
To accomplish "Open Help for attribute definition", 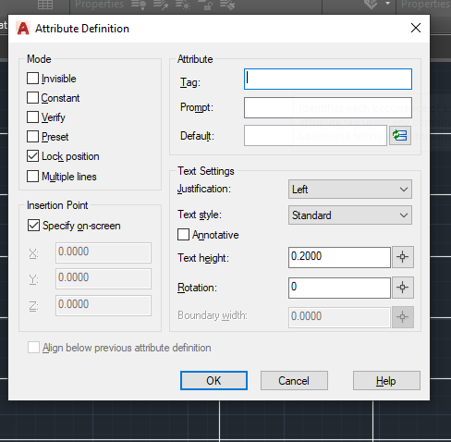I will tap(386, 381).
